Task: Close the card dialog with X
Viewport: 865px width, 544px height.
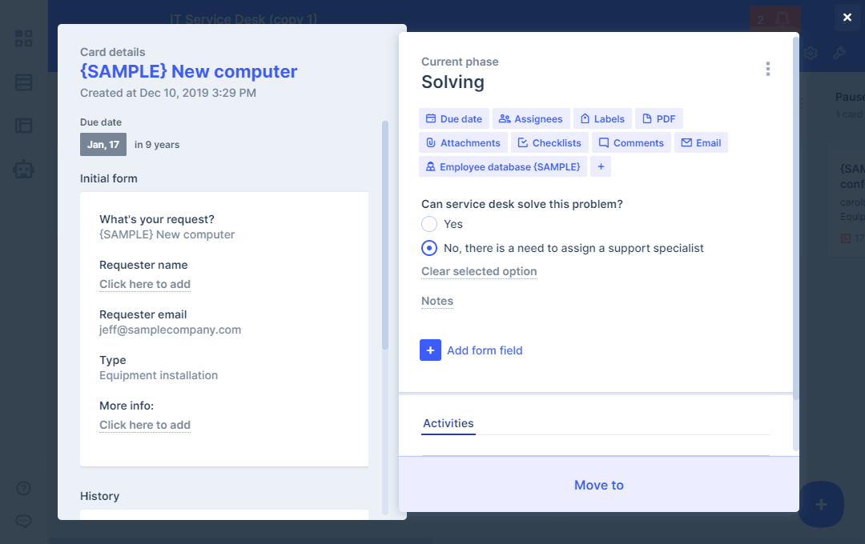Action: coord(847,18)
